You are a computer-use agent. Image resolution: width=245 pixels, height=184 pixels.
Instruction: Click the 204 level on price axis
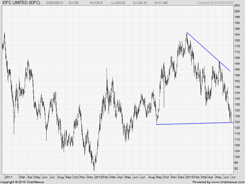(237, 6)
